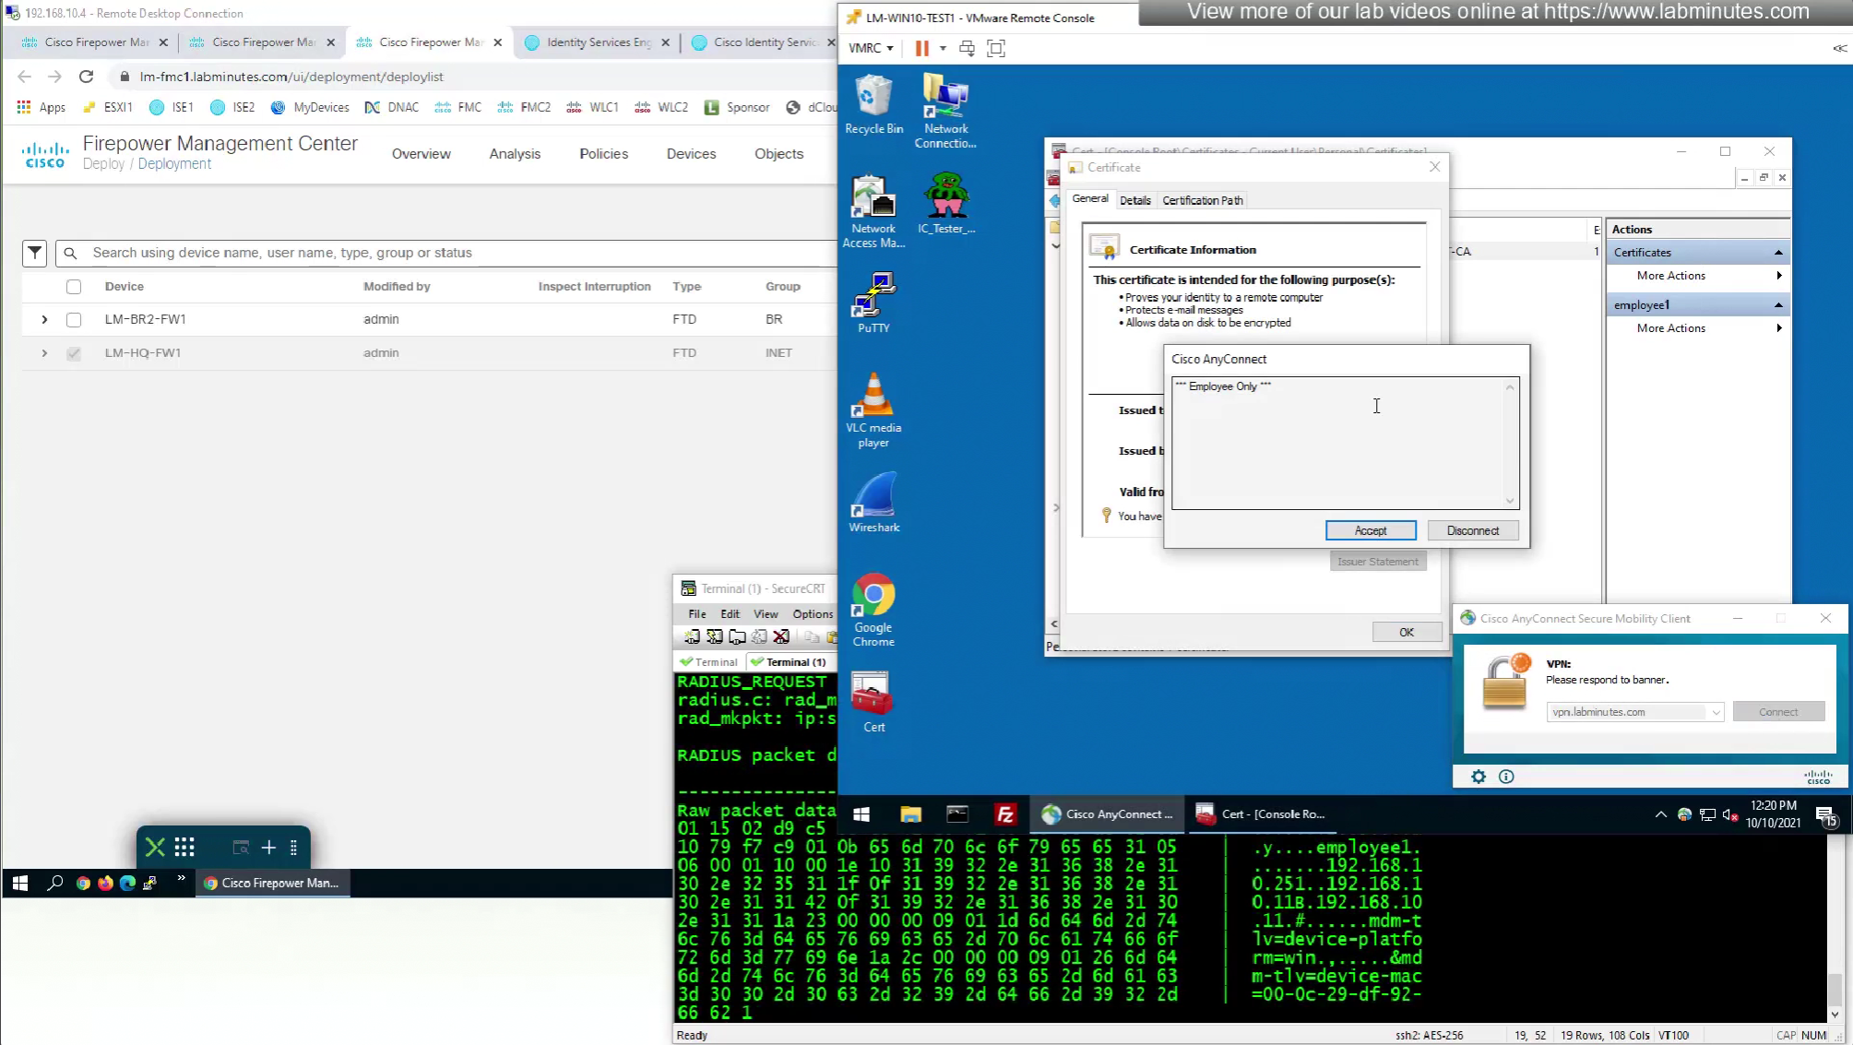The width and height of the screenshot is (1853, 1045).
Task: Pause the VM with VMRC pause button
Action: [x=921, y=48]
